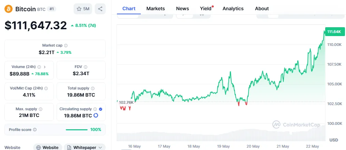This screenshot has height=150, width=346.
Task: Click the Max. supply info icon
Action: click(41, 110)
